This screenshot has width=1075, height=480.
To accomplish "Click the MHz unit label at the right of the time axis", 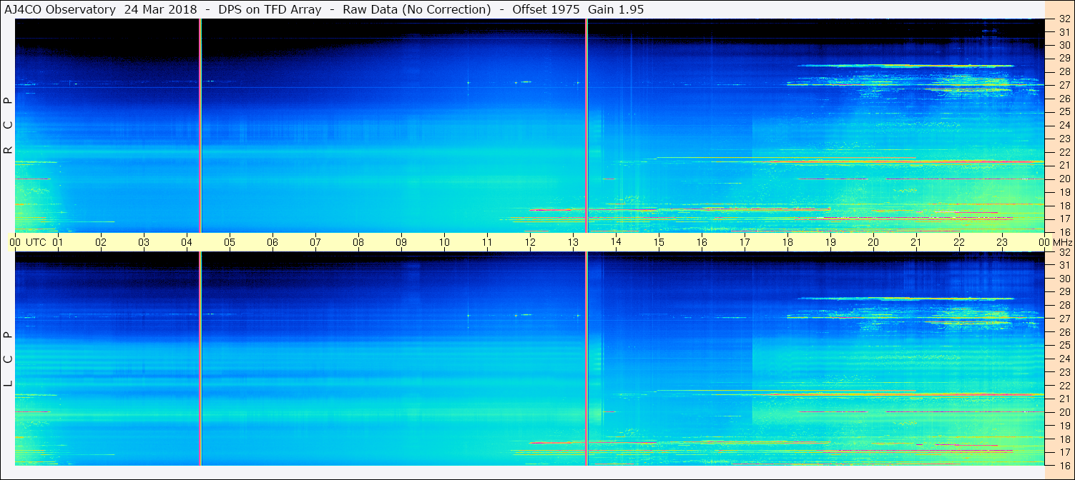I will click(1063, 242).
